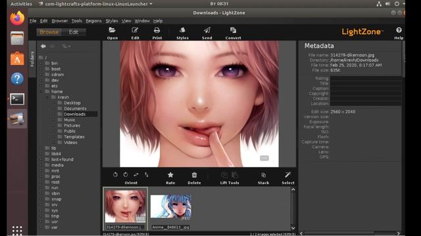This screenshot has height=236, width=421.
Task: Click the Lift Tools copy icon
Action: pyautogui.click(x=224, y=175)
